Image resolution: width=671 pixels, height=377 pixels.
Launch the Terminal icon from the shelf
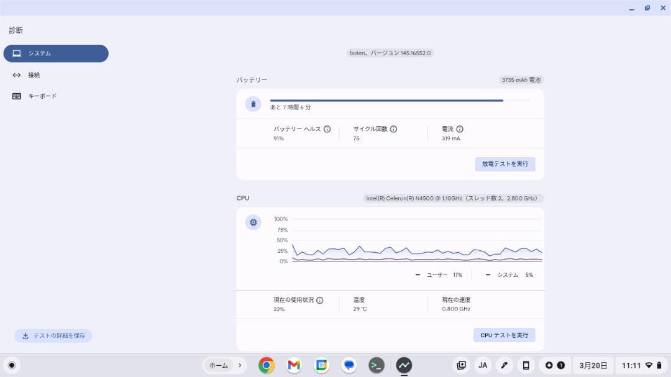[x=376, y=366]
